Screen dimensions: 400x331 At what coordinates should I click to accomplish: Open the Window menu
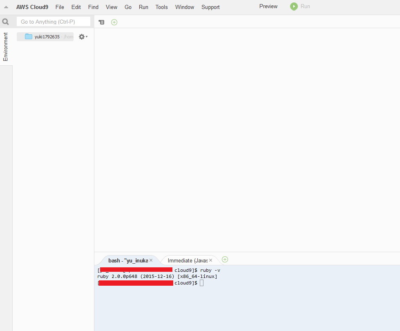[x=184, y=7]
